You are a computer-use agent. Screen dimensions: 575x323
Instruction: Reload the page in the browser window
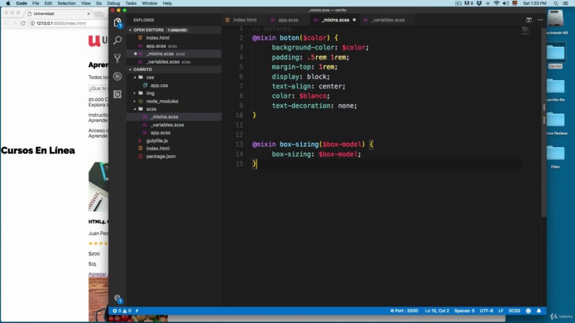point(23,23)
